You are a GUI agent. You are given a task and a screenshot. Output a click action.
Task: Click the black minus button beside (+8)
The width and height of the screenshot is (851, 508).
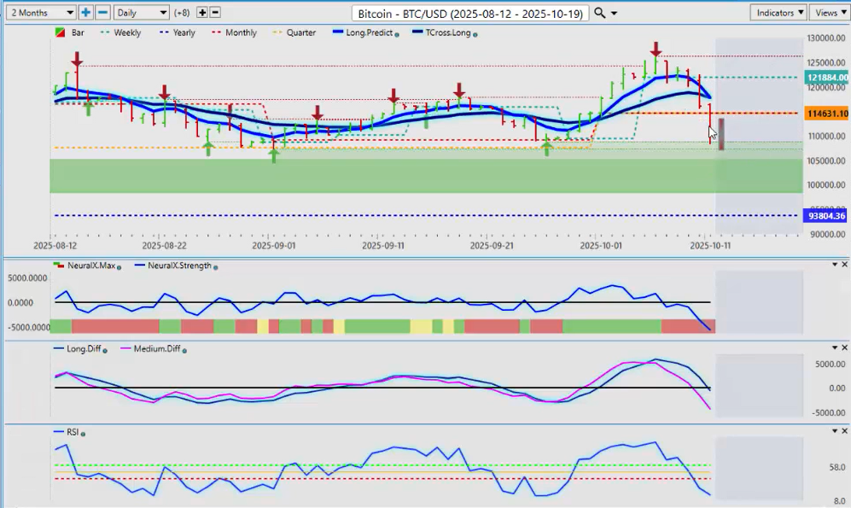coord(215,13)
